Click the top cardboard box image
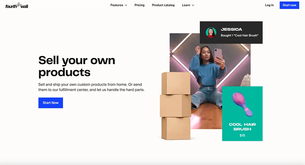The image size is (305, 165). [176, 83]
